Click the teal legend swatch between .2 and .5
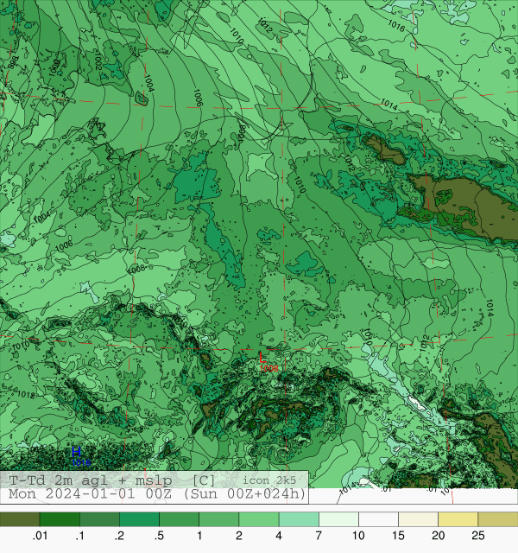 tap(139, 519)
